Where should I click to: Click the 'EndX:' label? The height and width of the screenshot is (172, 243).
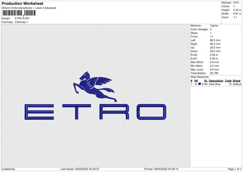[194, 55]
